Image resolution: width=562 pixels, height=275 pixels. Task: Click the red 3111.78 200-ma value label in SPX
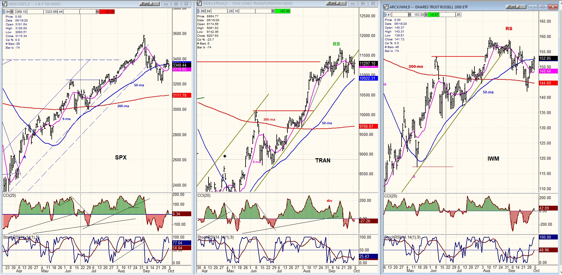(182, 95)
